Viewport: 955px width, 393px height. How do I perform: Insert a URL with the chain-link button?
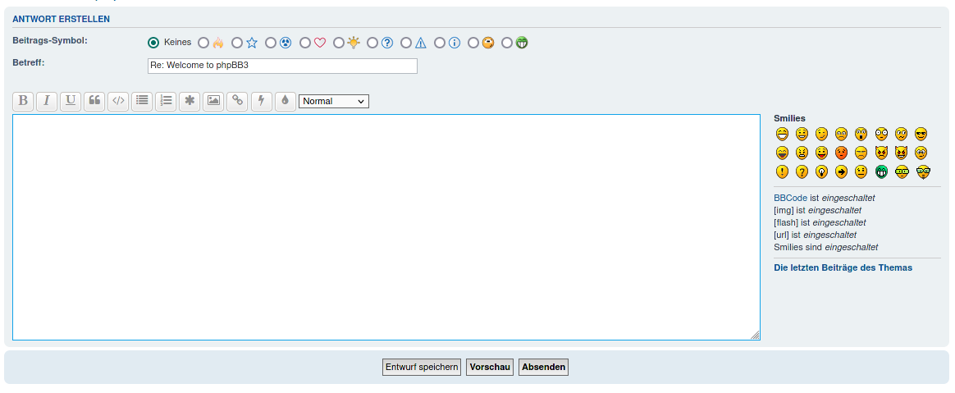[x=237, y=101]
